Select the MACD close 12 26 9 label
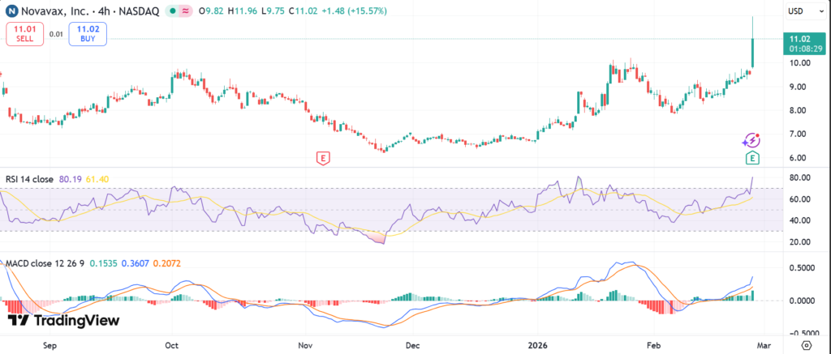This screenshot has width=831, height=354. 46,263
